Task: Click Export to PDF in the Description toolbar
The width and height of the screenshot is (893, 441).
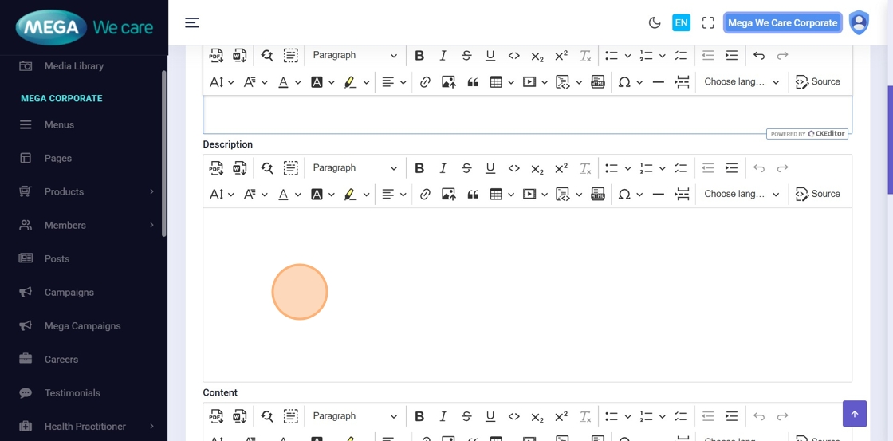Action: tap(216, 168)
